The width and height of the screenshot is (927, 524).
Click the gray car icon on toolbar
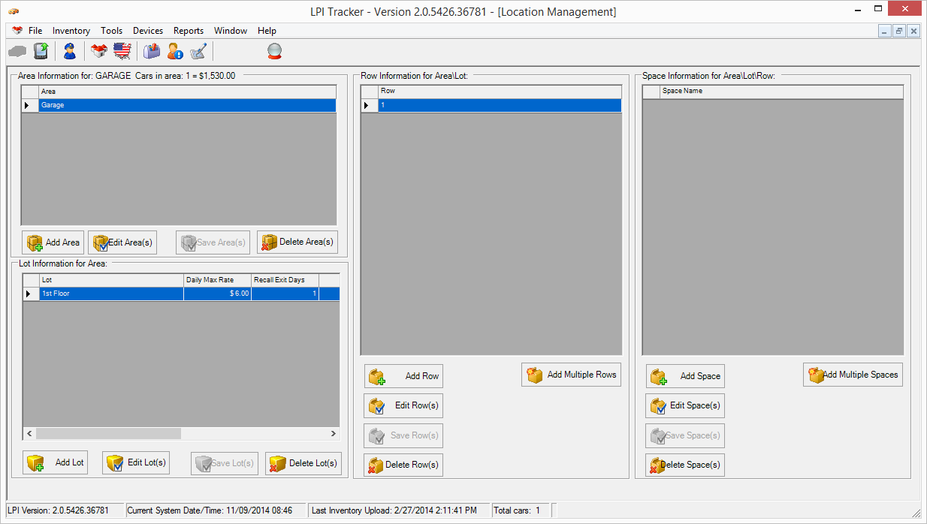point(17,51)
